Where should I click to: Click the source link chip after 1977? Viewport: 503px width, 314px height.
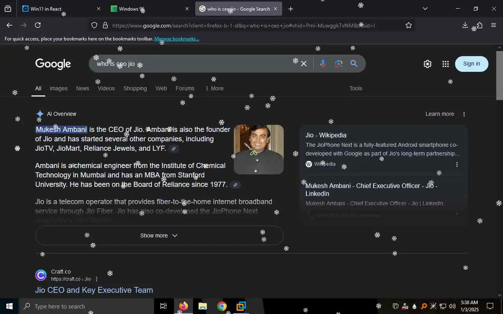[x=235, y=185]
